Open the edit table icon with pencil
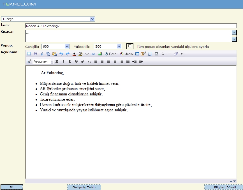This screenshot has width=243, height=190. (x=144, y=54)
